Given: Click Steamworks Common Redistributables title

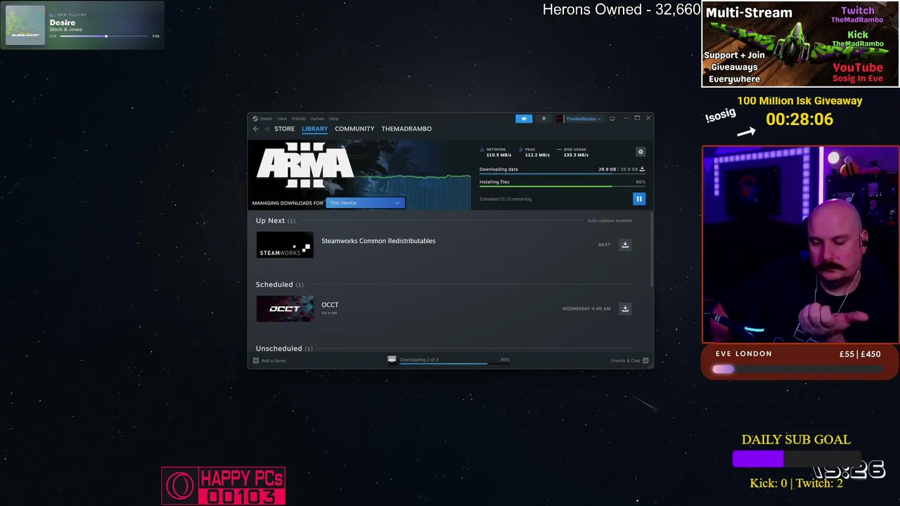Looking at the screenshot, I should point(378,241).
